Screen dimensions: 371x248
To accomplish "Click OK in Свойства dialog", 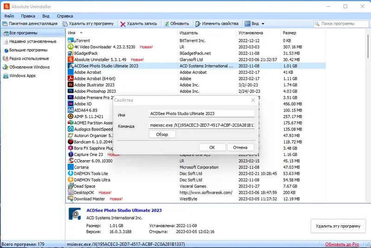I will click(x=212, y=147).
